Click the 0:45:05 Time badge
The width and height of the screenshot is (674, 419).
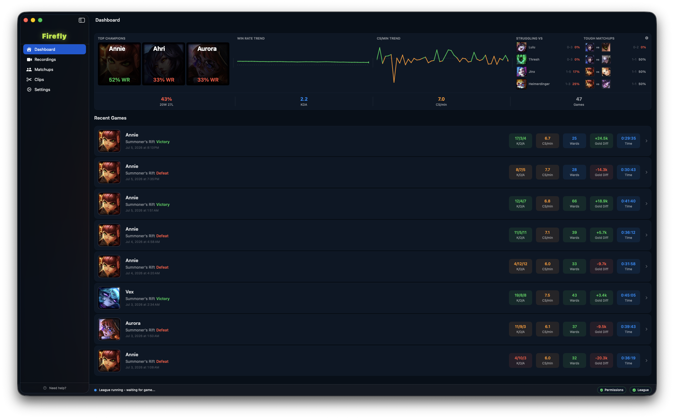point(629,298)
